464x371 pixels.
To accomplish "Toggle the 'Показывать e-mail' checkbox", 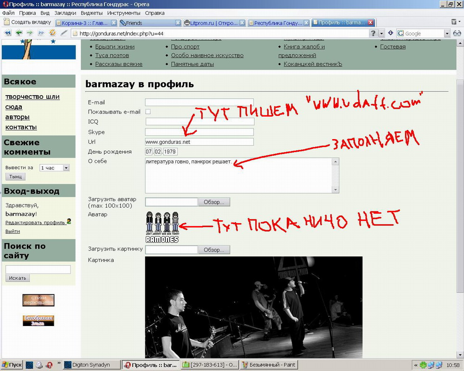I will (x=148, y=112).
